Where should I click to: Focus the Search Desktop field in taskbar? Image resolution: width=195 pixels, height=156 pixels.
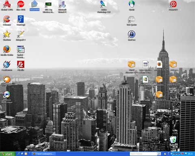(x=143, y=154)
